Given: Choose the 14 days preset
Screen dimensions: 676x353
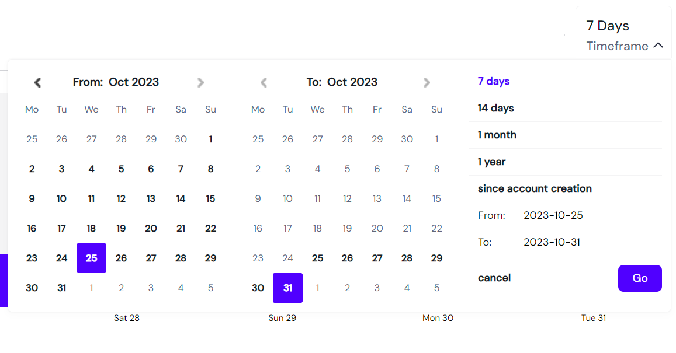Looking at the screenshot, I should tap(496, 108).
